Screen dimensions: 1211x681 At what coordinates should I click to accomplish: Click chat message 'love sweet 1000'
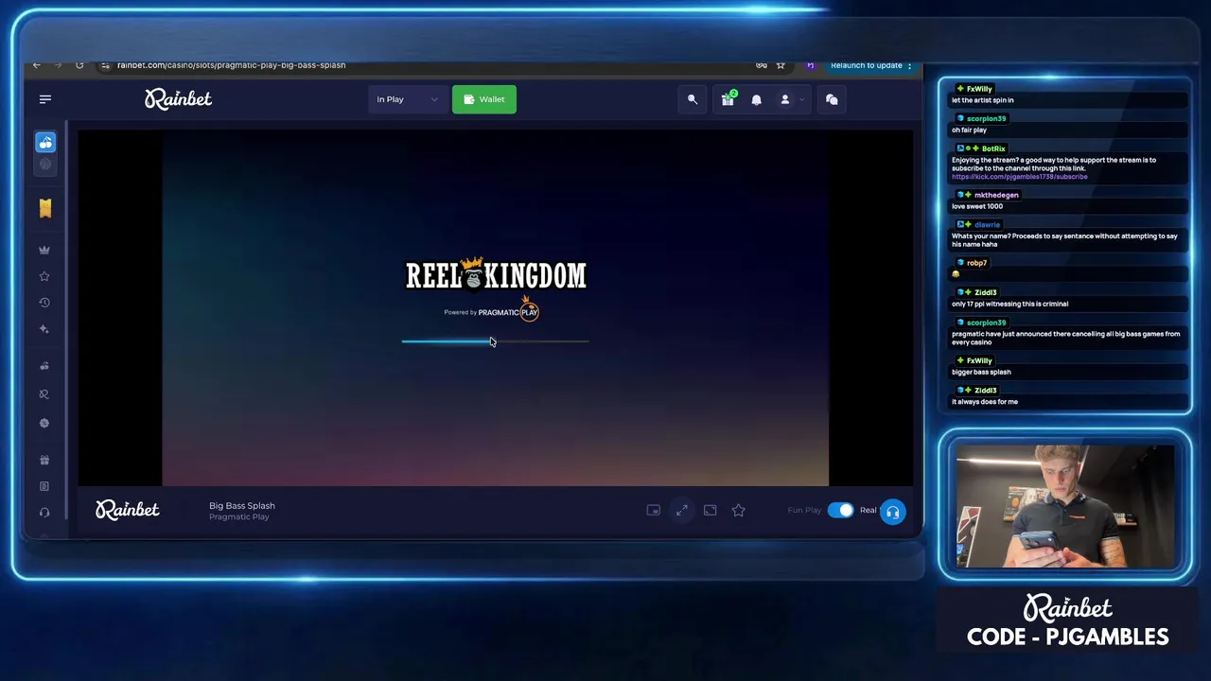[x=977, y=206]
